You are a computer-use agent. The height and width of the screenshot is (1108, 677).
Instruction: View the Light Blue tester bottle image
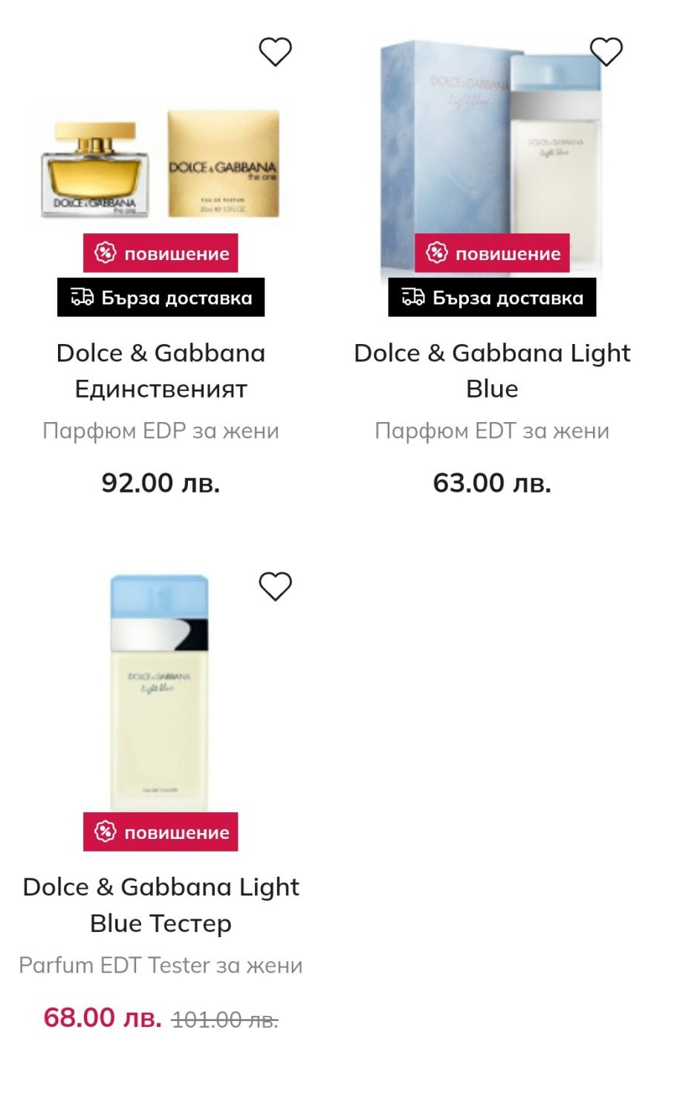(x=160, y=691)
